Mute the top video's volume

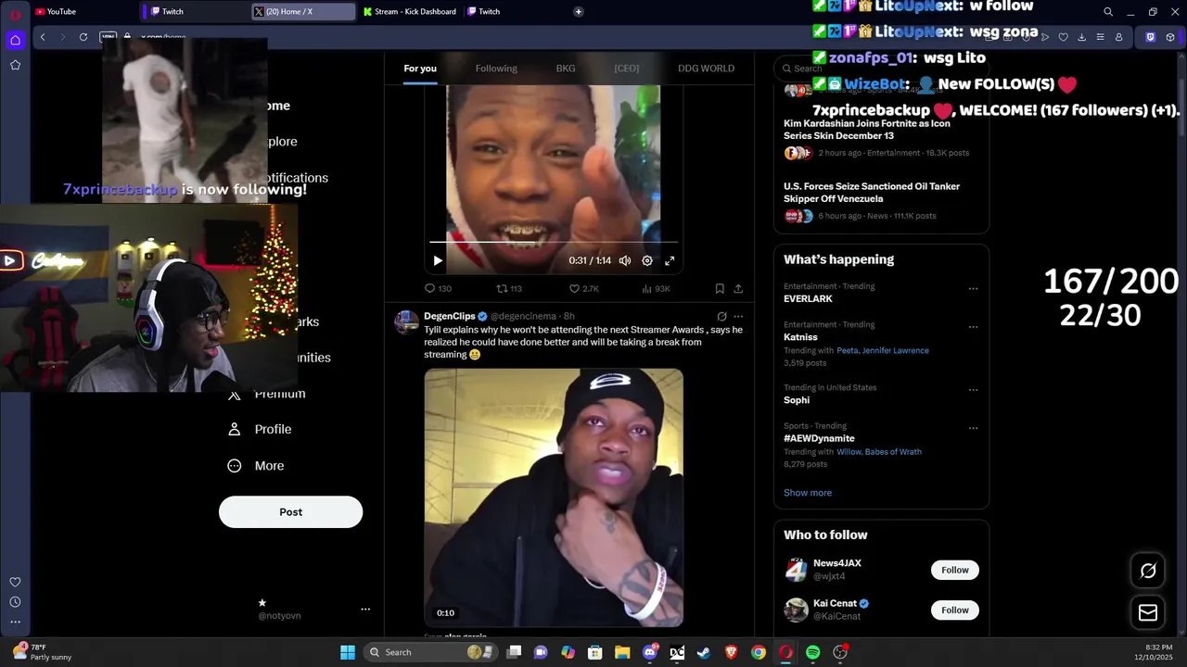(x=625, y=260)
